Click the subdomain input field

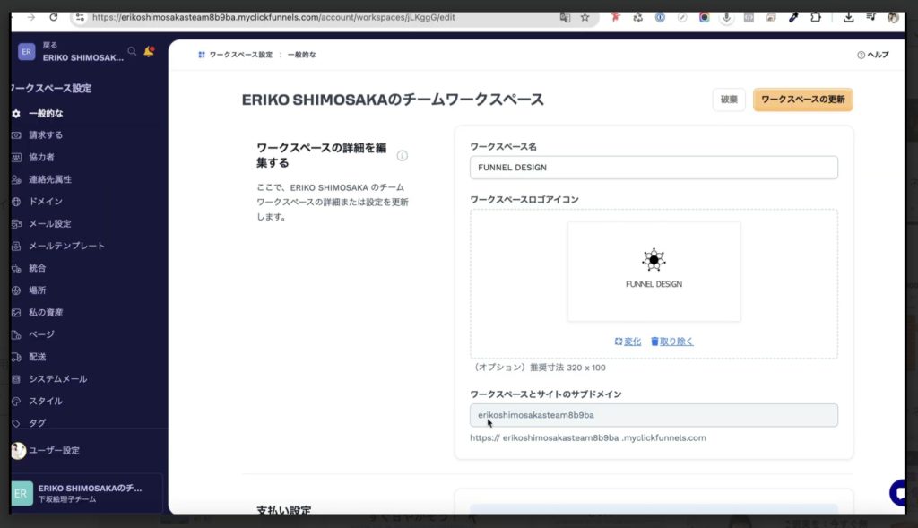click(653, 414)
